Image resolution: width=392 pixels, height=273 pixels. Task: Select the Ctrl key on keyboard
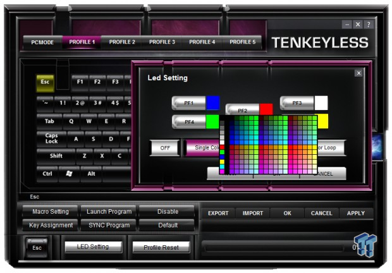[47, 173]
